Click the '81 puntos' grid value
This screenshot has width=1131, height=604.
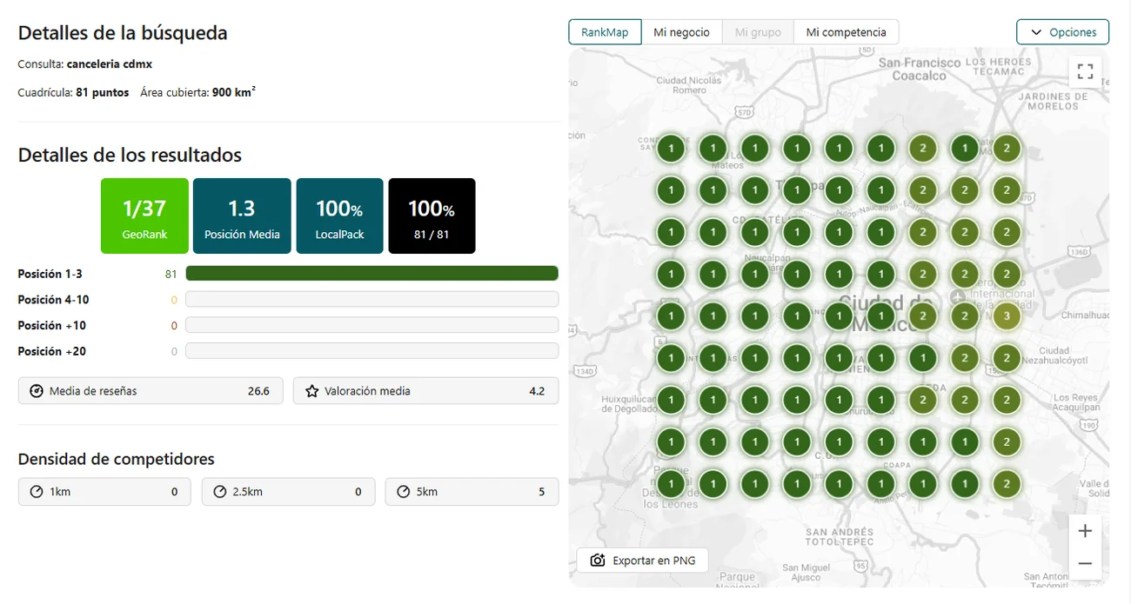(x=103, y=92)
